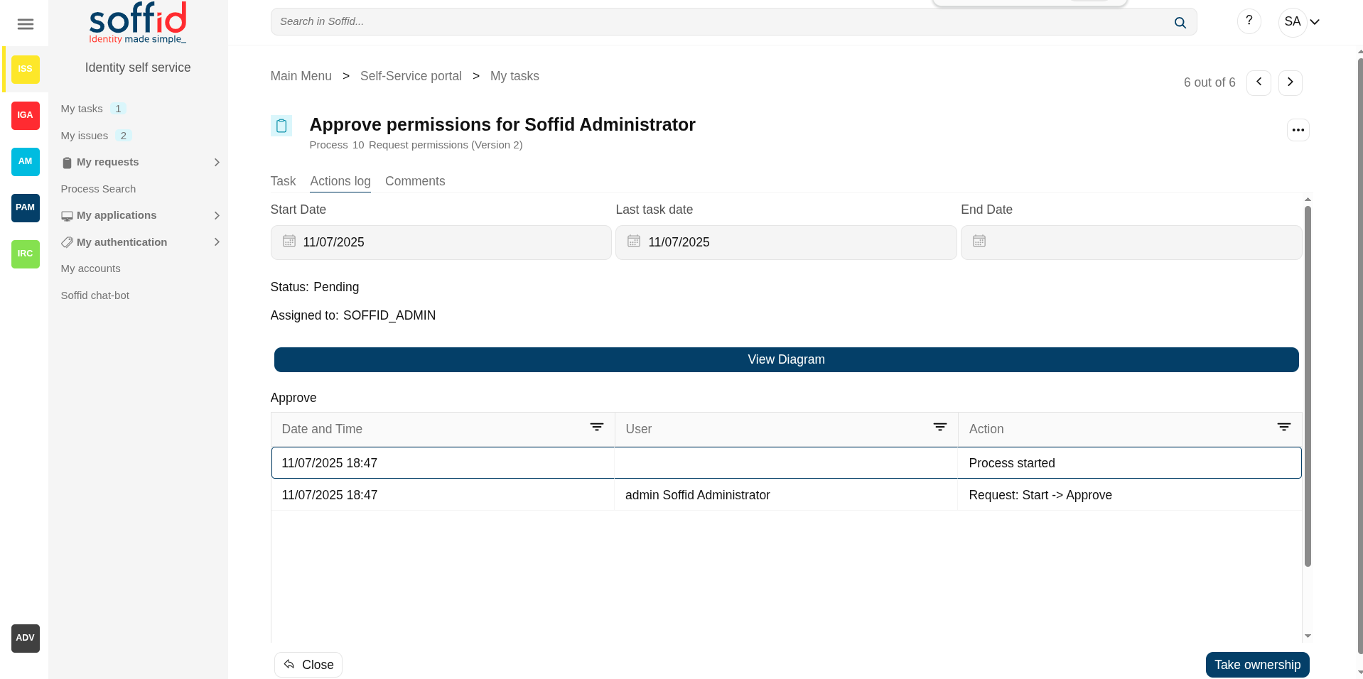Filter the Date and Time column
This screenshot has width=1363, height=679.
(596, 427)
